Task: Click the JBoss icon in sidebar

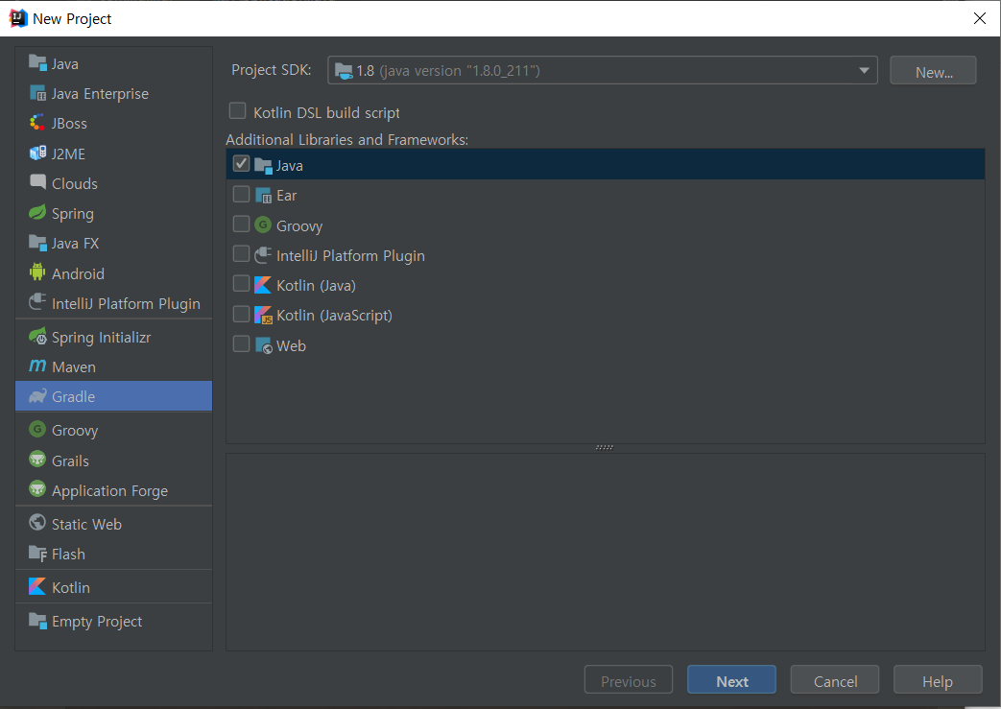Action: point(37,123)
